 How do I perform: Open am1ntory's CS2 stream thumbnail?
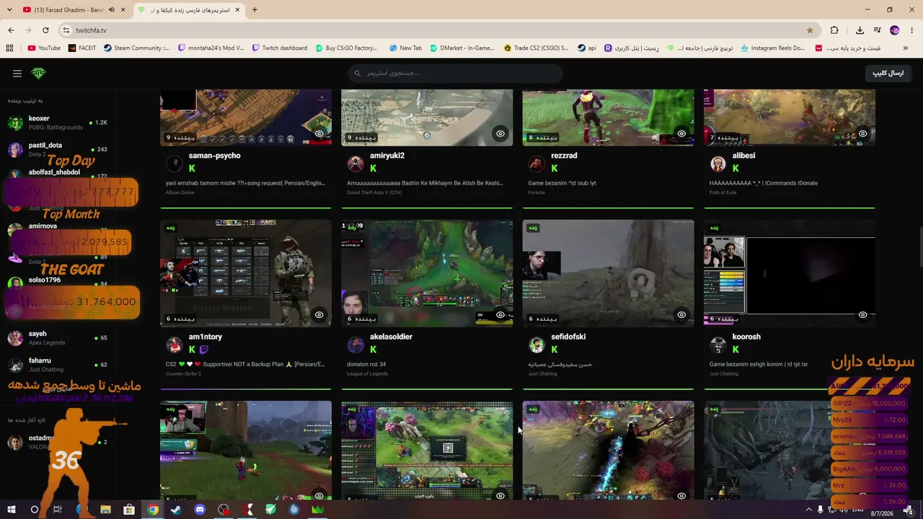(x=246, y=273)
